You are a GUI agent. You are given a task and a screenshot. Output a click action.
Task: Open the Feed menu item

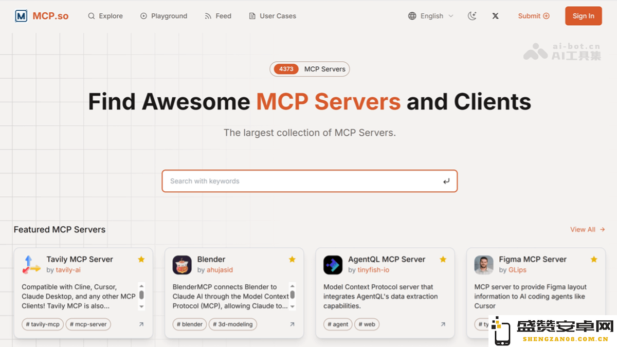pyautogui.click(x=218, y=16)
